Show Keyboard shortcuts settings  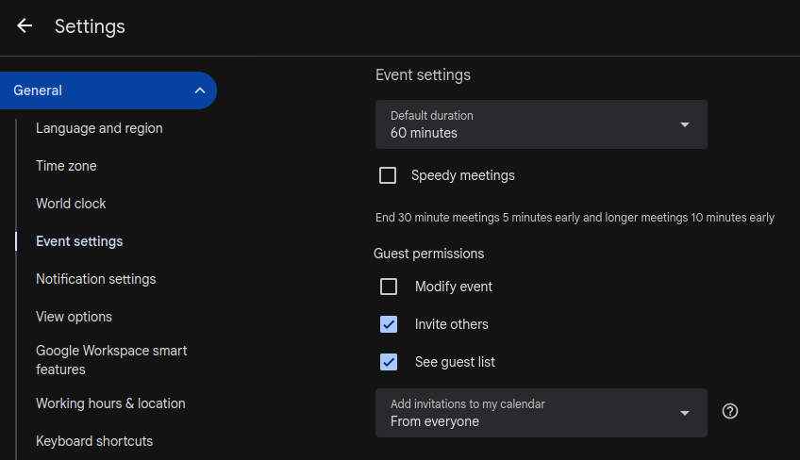(x=94, y=441)
